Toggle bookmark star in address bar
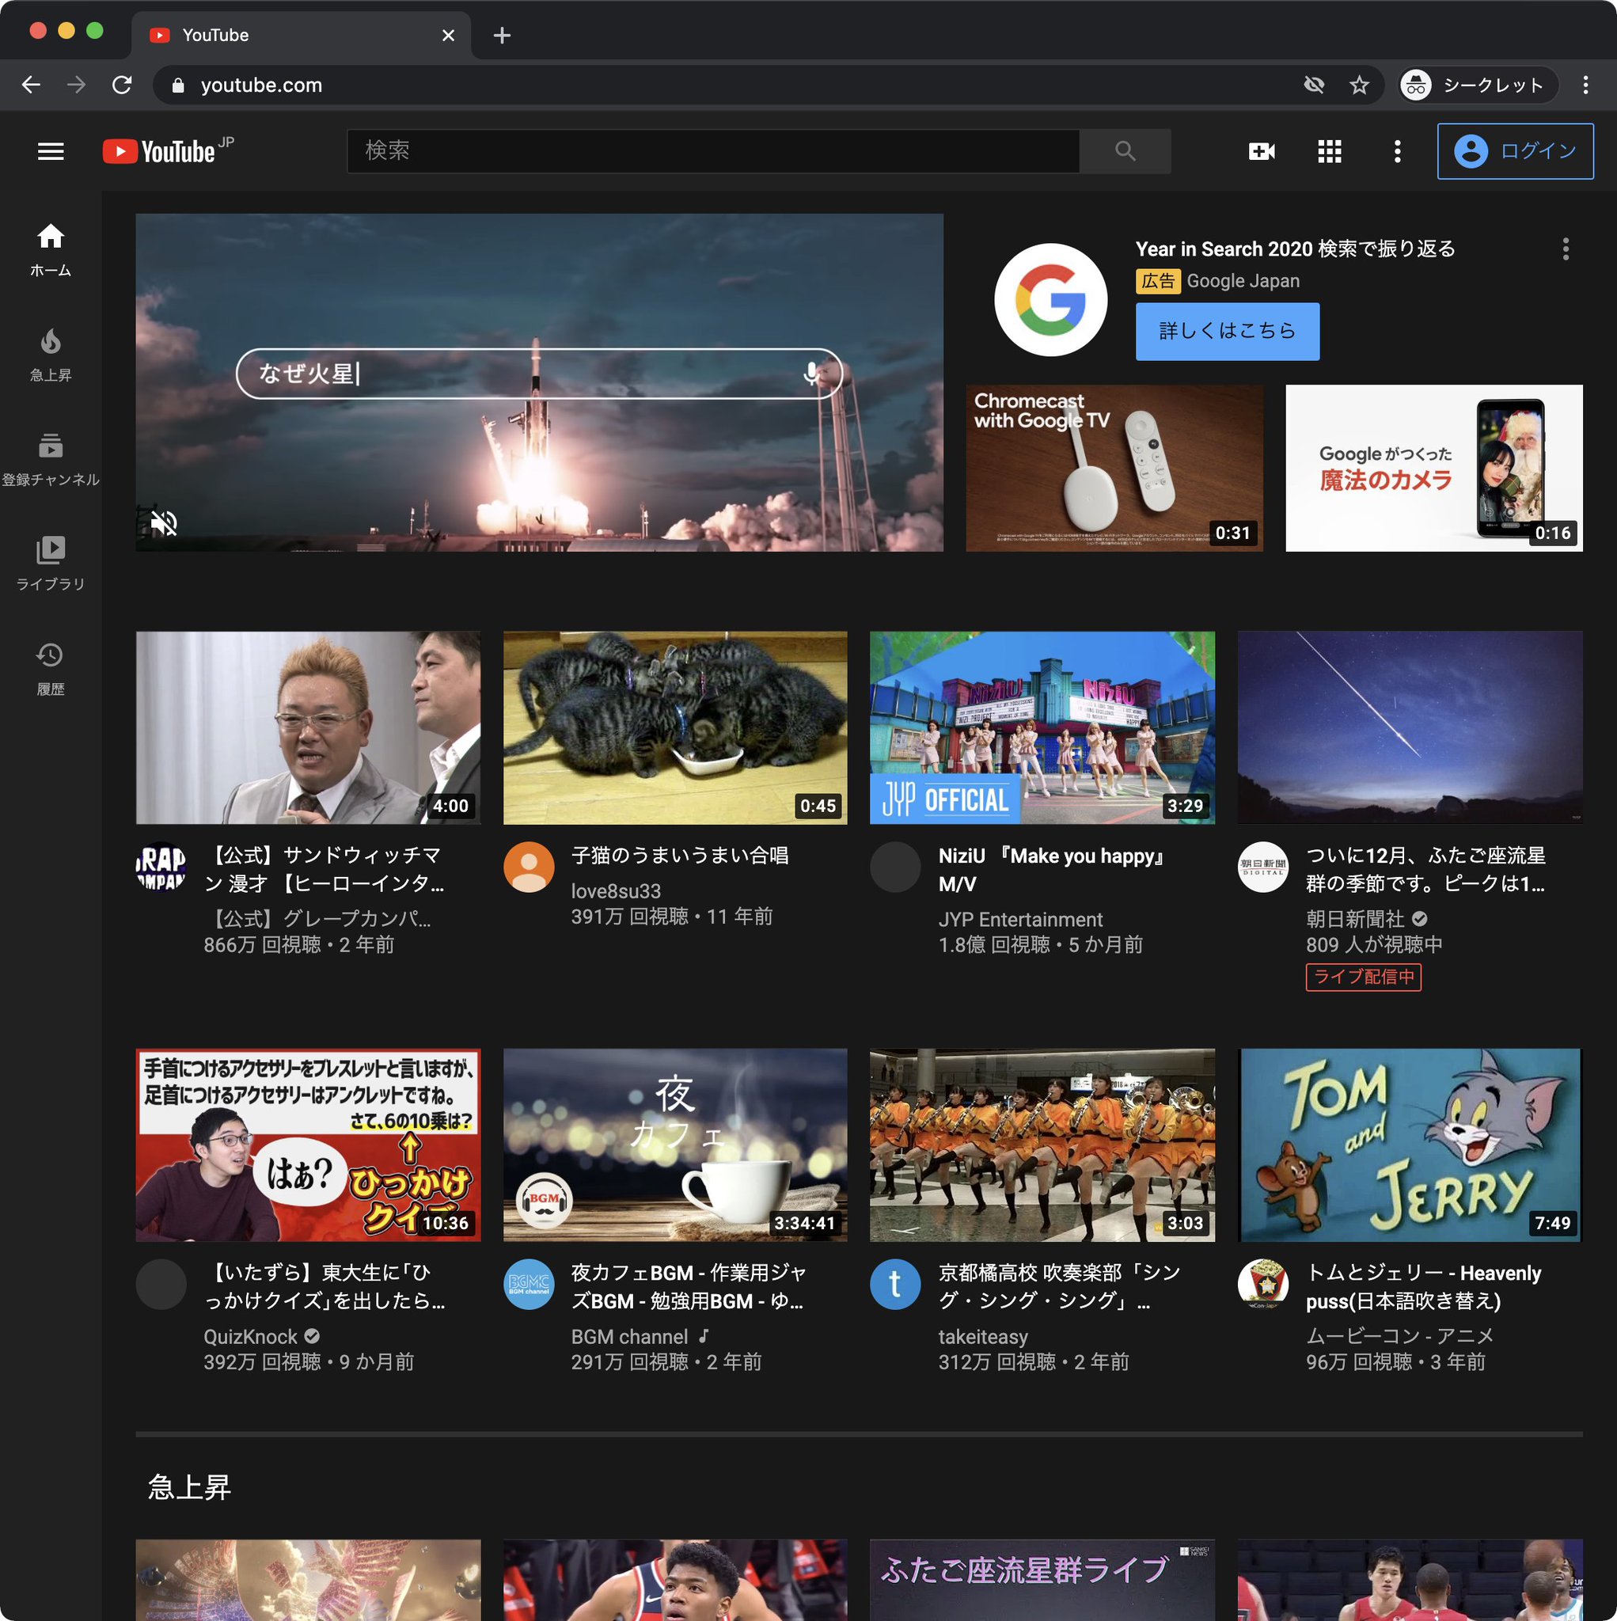1617x1621 pixels. click(1358, 85)
